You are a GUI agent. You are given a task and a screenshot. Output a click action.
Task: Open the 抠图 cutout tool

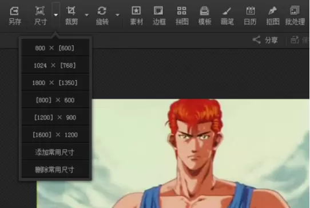(273, 15)
